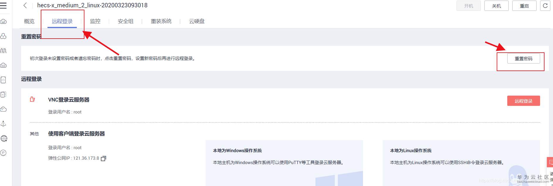
Task: Switch to the 监控 tab
Action: click(x=95, y=21)
